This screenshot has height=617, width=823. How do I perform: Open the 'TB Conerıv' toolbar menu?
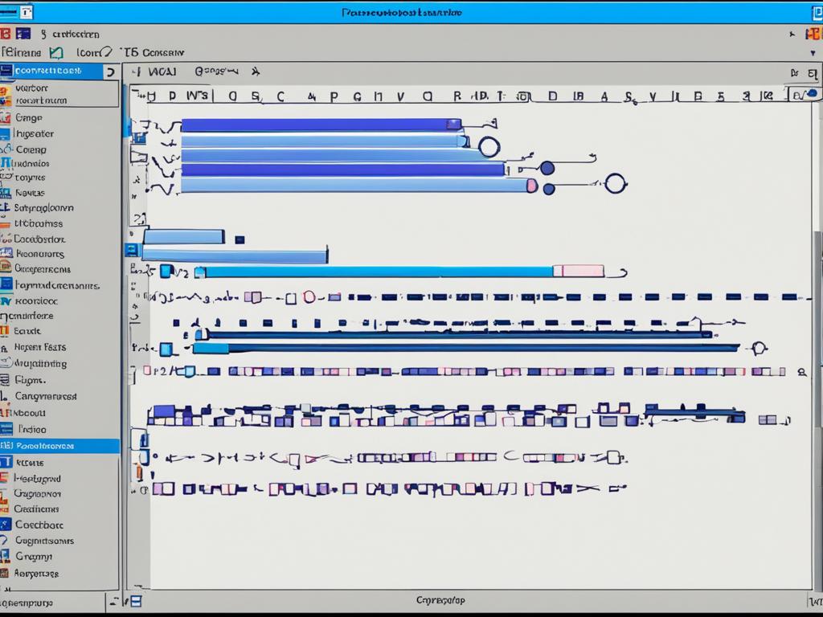[151, 53]
